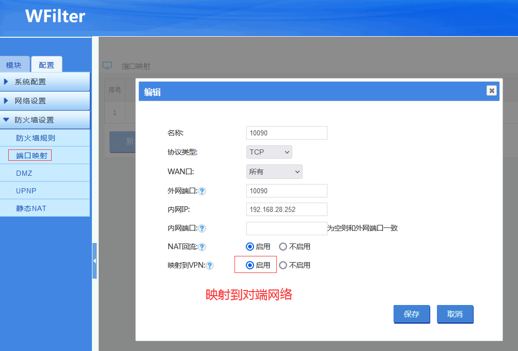Switch to the 配置 tab

click(x=46, y=65)
